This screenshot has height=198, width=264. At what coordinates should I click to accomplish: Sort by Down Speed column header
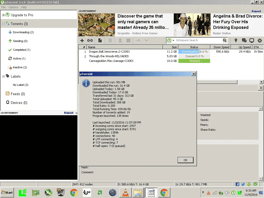tap(221, 47)
